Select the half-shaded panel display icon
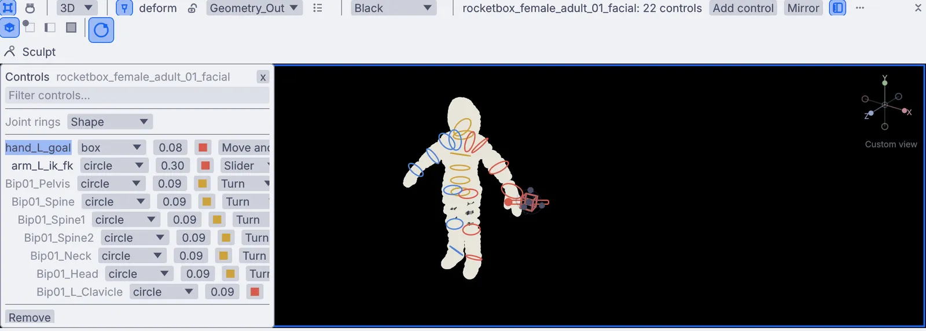 pyautogui.click(x=50, y=27)
